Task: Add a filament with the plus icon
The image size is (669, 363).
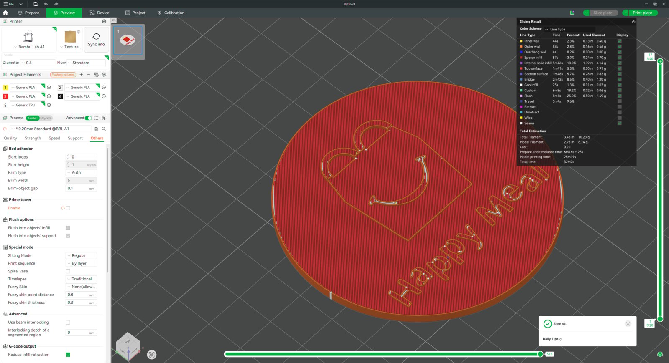Action: coord(81,75)
